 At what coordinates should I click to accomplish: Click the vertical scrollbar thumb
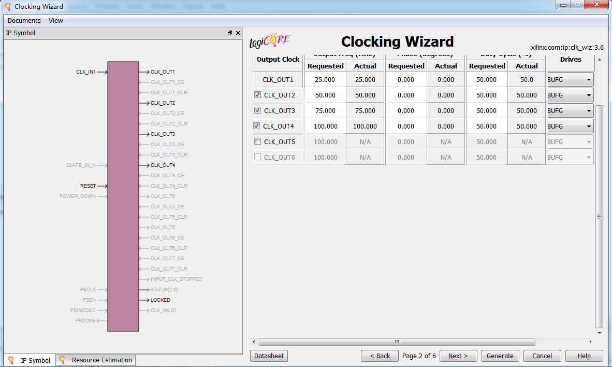pyautogui.click(x=599, y=217)
